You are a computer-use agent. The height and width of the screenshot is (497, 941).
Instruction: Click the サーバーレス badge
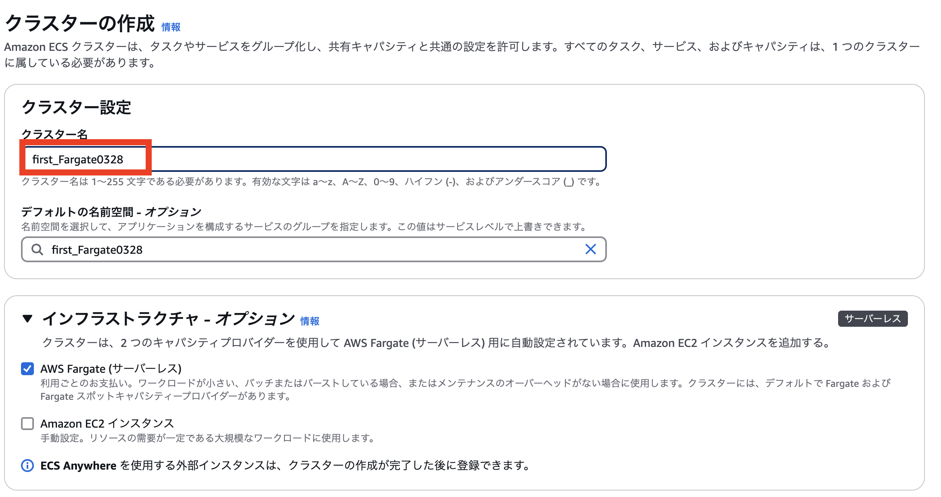click(872, 319)
